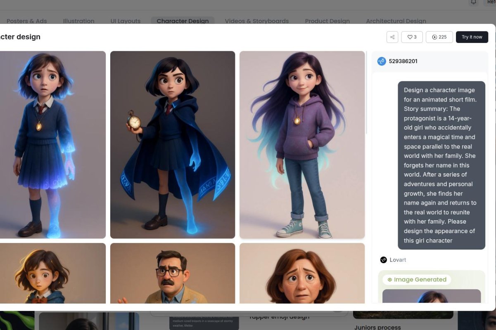Select the girl with pocket watch thumbnail
The width and height of the screenshot is (496, 330).
[x=172, y=144]
